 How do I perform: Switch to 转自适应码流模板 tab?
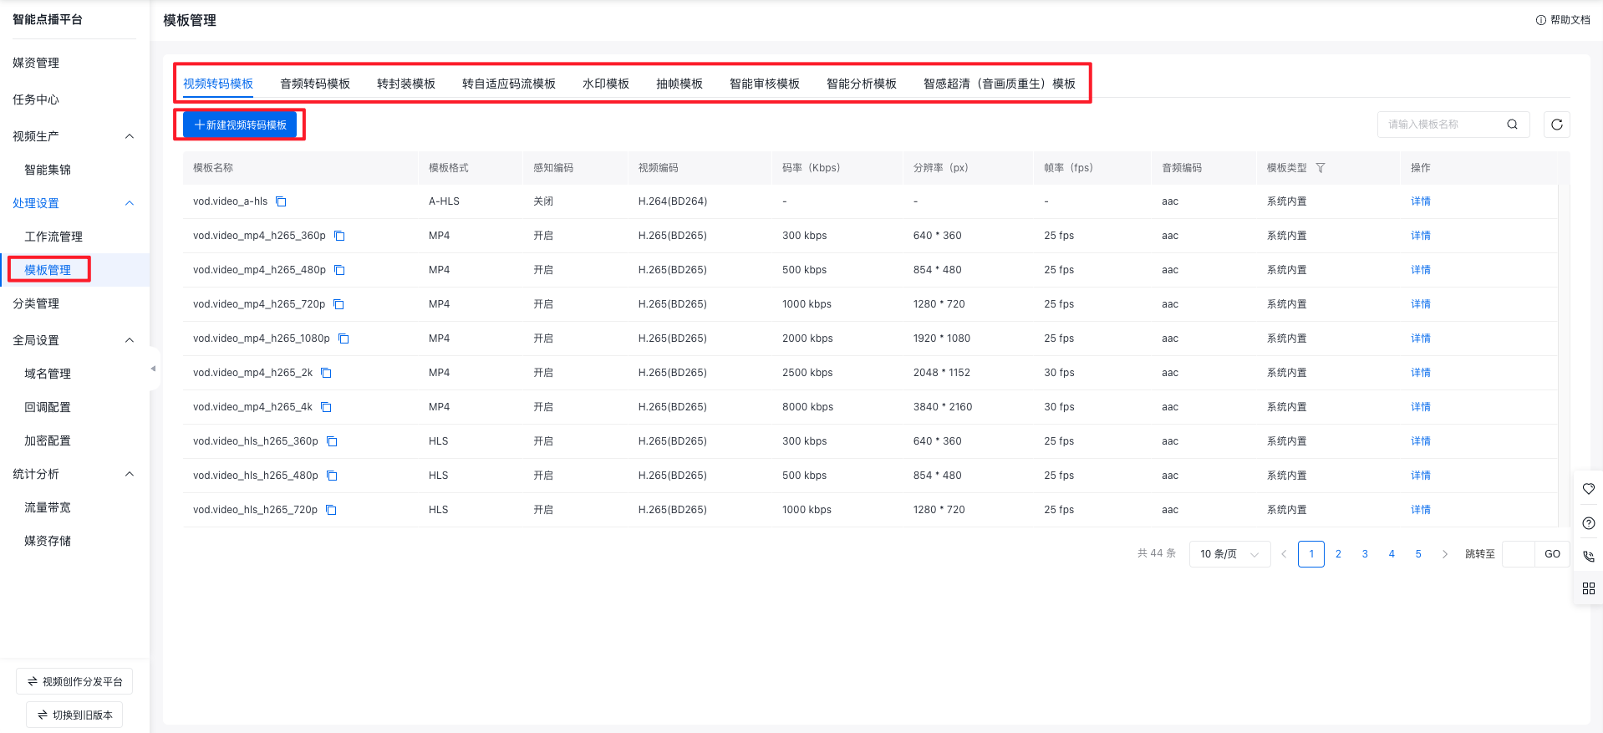click(x=509, y=84)
